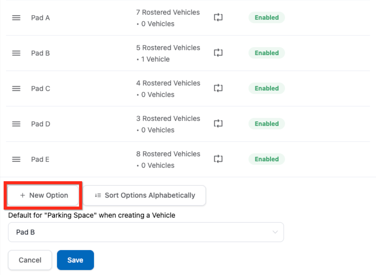Toggle the Enabled status of Pad A
The height and width of the screenshot is (275, 376).
[266, 17]
